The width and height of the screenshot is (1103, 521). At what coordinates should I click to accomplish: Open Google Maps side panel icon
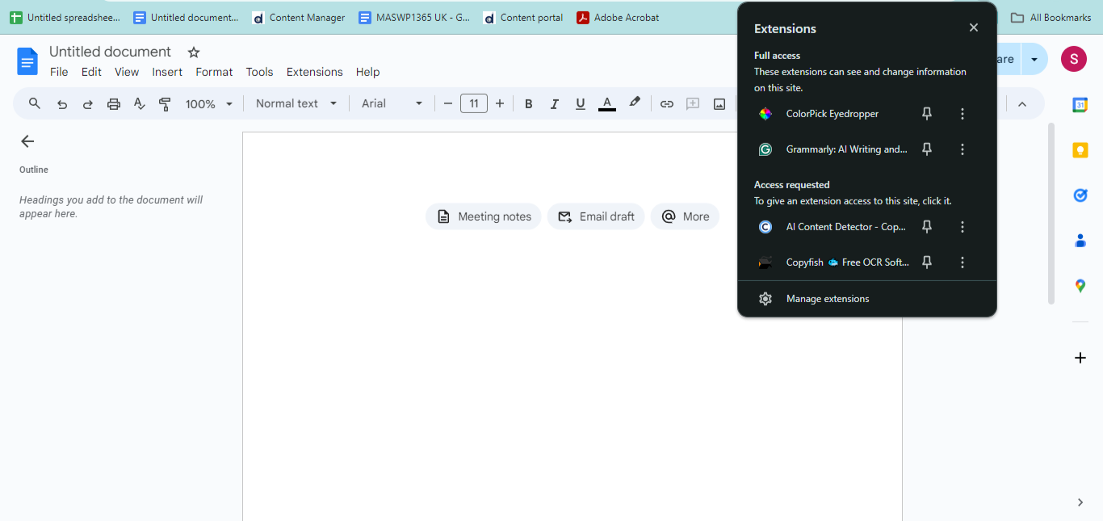pos(1080,286)
